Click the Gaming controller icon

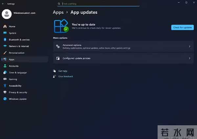point(5,79)
